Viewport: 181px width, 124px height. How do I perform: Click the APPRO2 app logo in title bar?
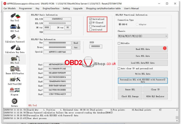(x=5, y=4)
